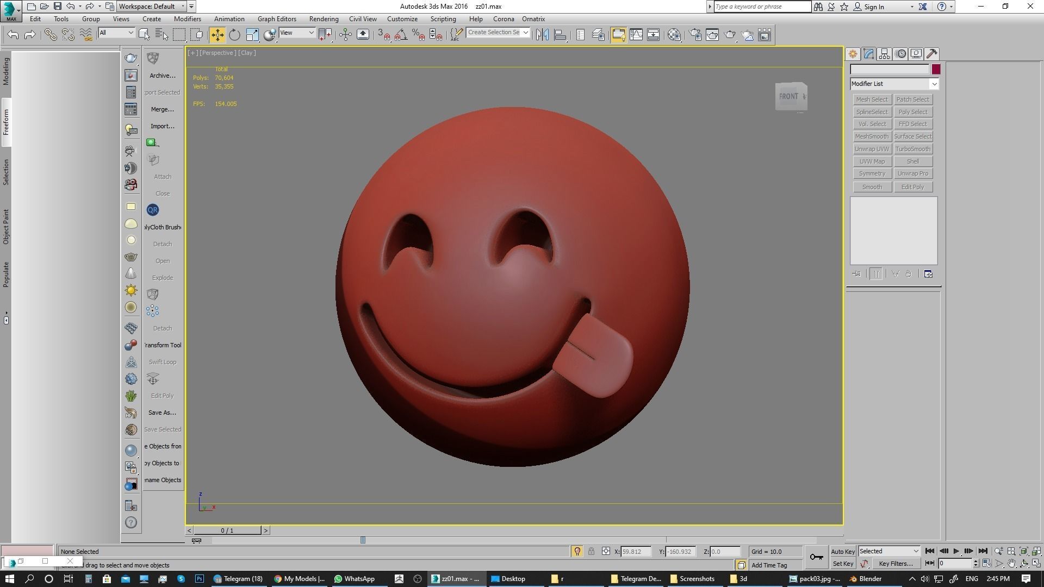Click the object color swatch
The height and width of the screenshot is (587, 1044).
936,69
